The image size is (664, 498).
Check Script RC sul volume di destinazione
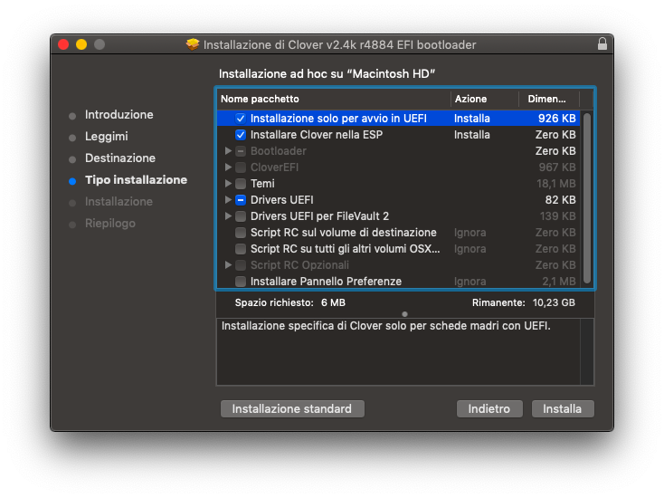pos(241,233)
